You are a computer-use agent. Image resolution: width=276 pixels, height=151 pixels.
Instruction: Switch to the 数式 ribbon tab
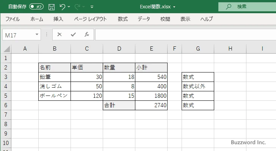click(123, 19)
